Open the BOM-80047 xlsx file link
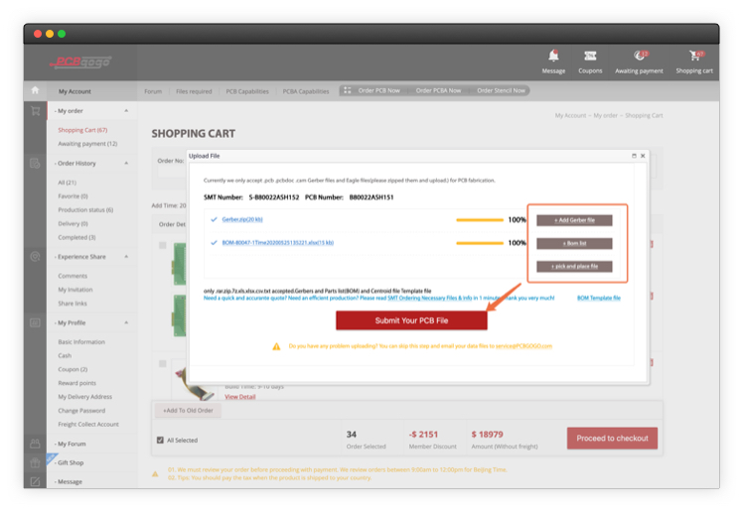This screenshot has width=743, height=512. (278, 243)
